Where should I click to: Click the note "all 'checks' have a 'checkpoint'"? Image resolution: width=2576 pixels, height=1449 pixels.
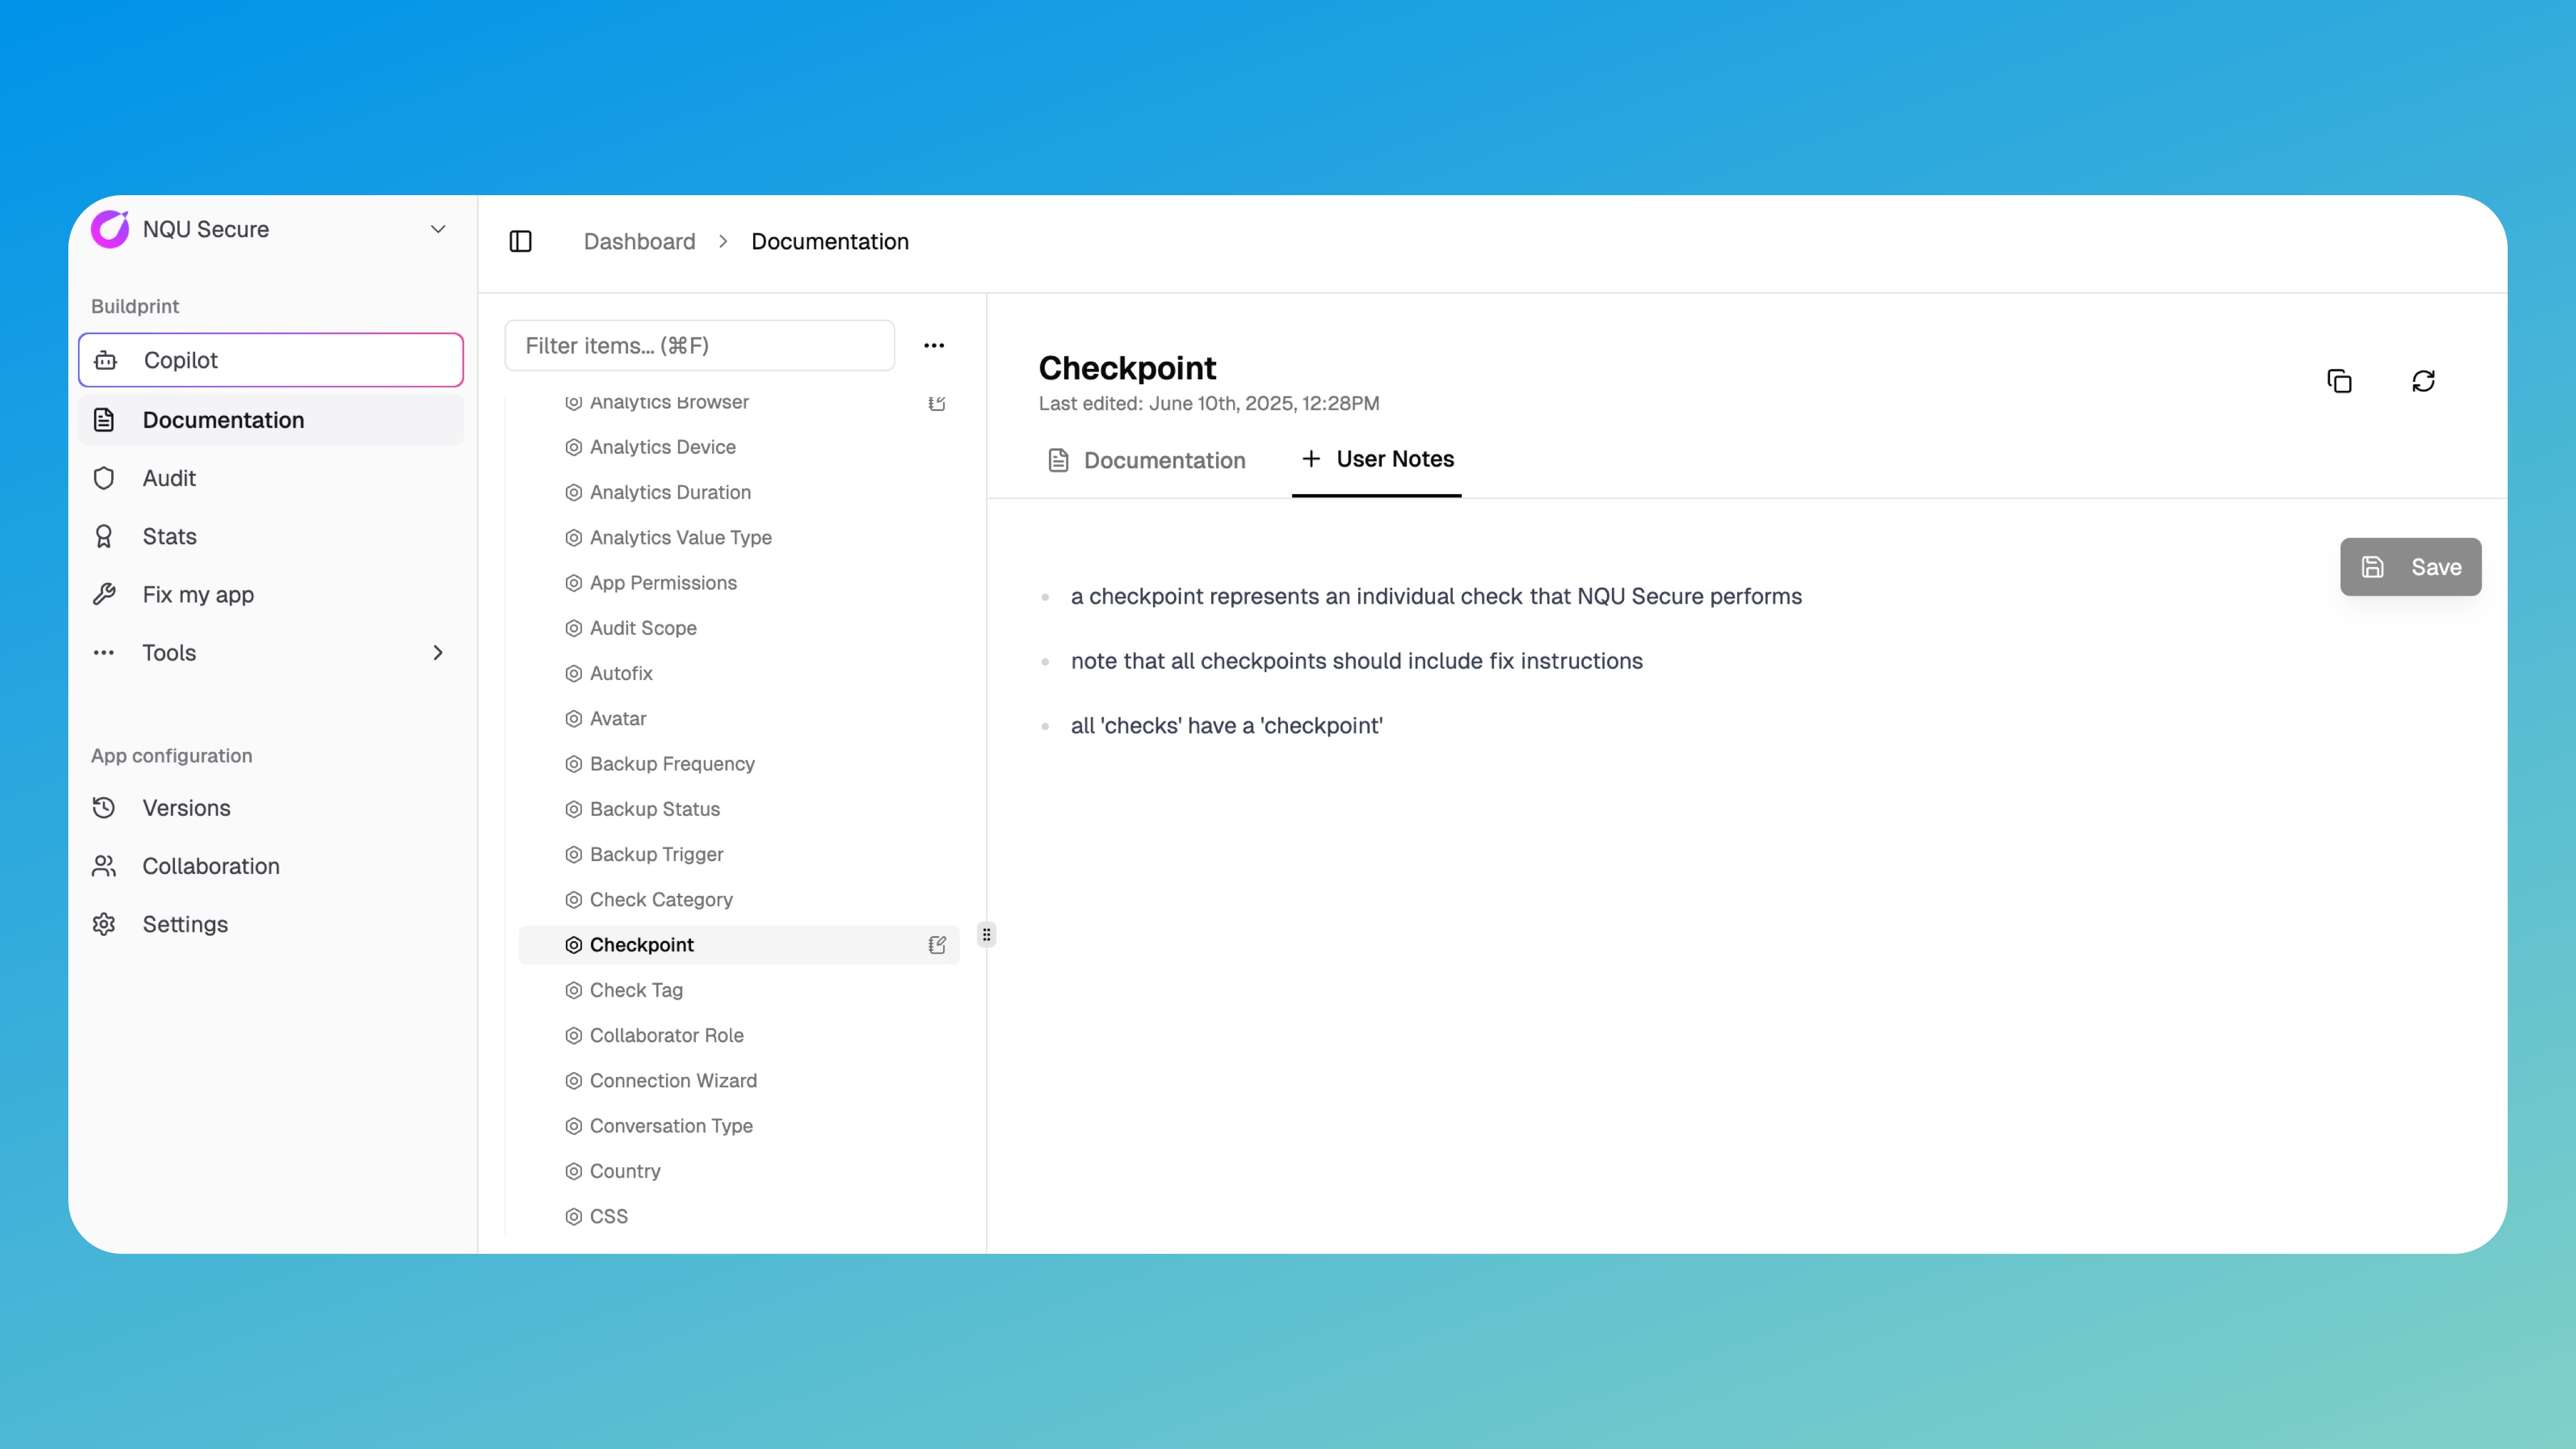pyautogui.click(x=1226, y=726)
